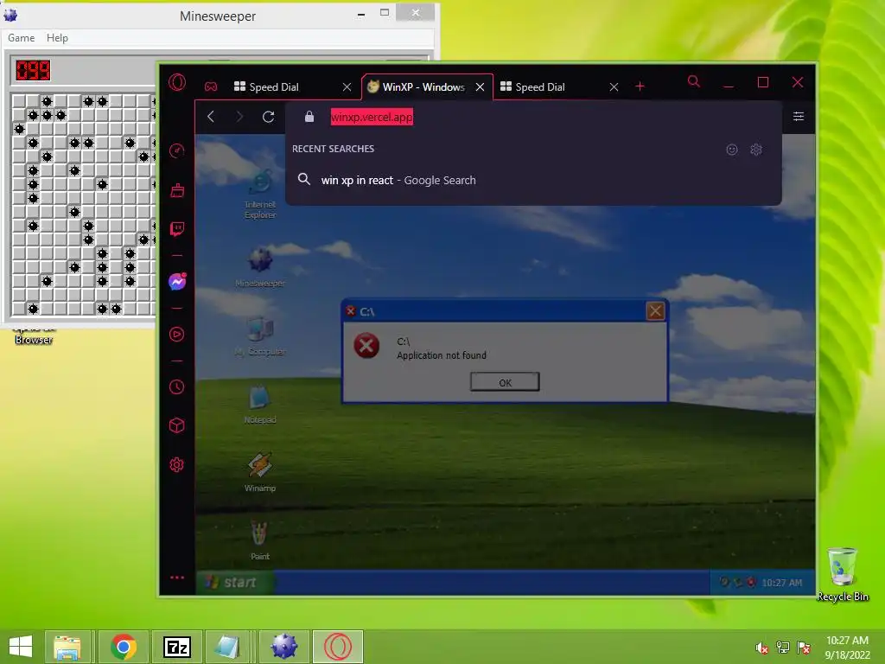Open Easy Setup sliders icon

(798, 117)
